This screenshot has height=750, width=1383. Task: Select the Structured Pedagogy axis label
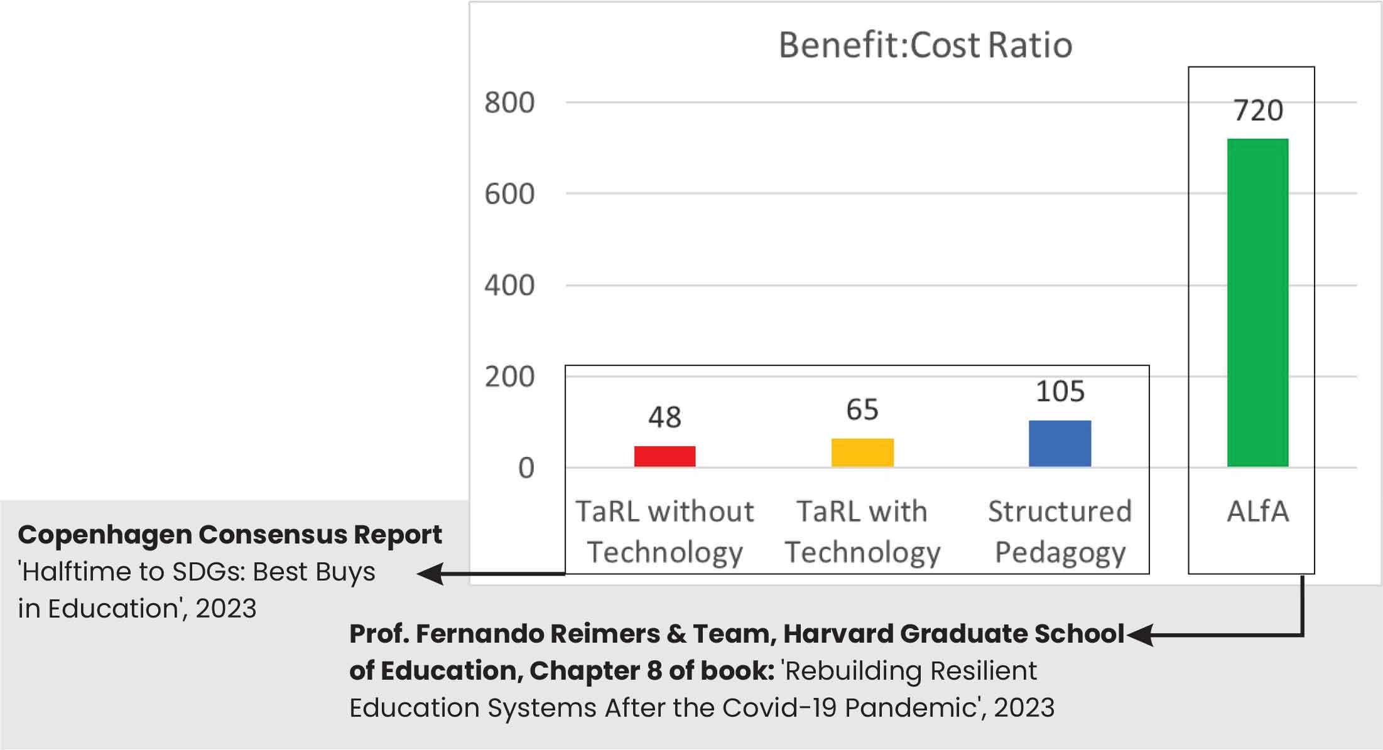tap(1060, 532)
